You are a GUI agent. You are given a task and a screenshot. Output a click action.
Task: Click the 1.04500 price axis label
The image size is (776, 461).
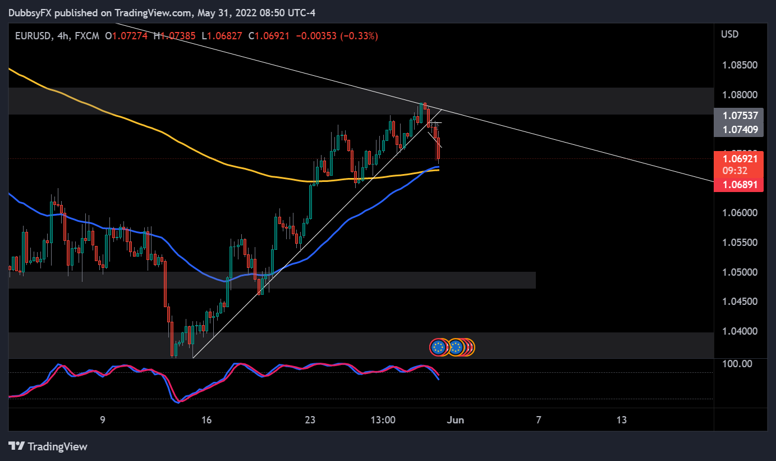(740, 302)
